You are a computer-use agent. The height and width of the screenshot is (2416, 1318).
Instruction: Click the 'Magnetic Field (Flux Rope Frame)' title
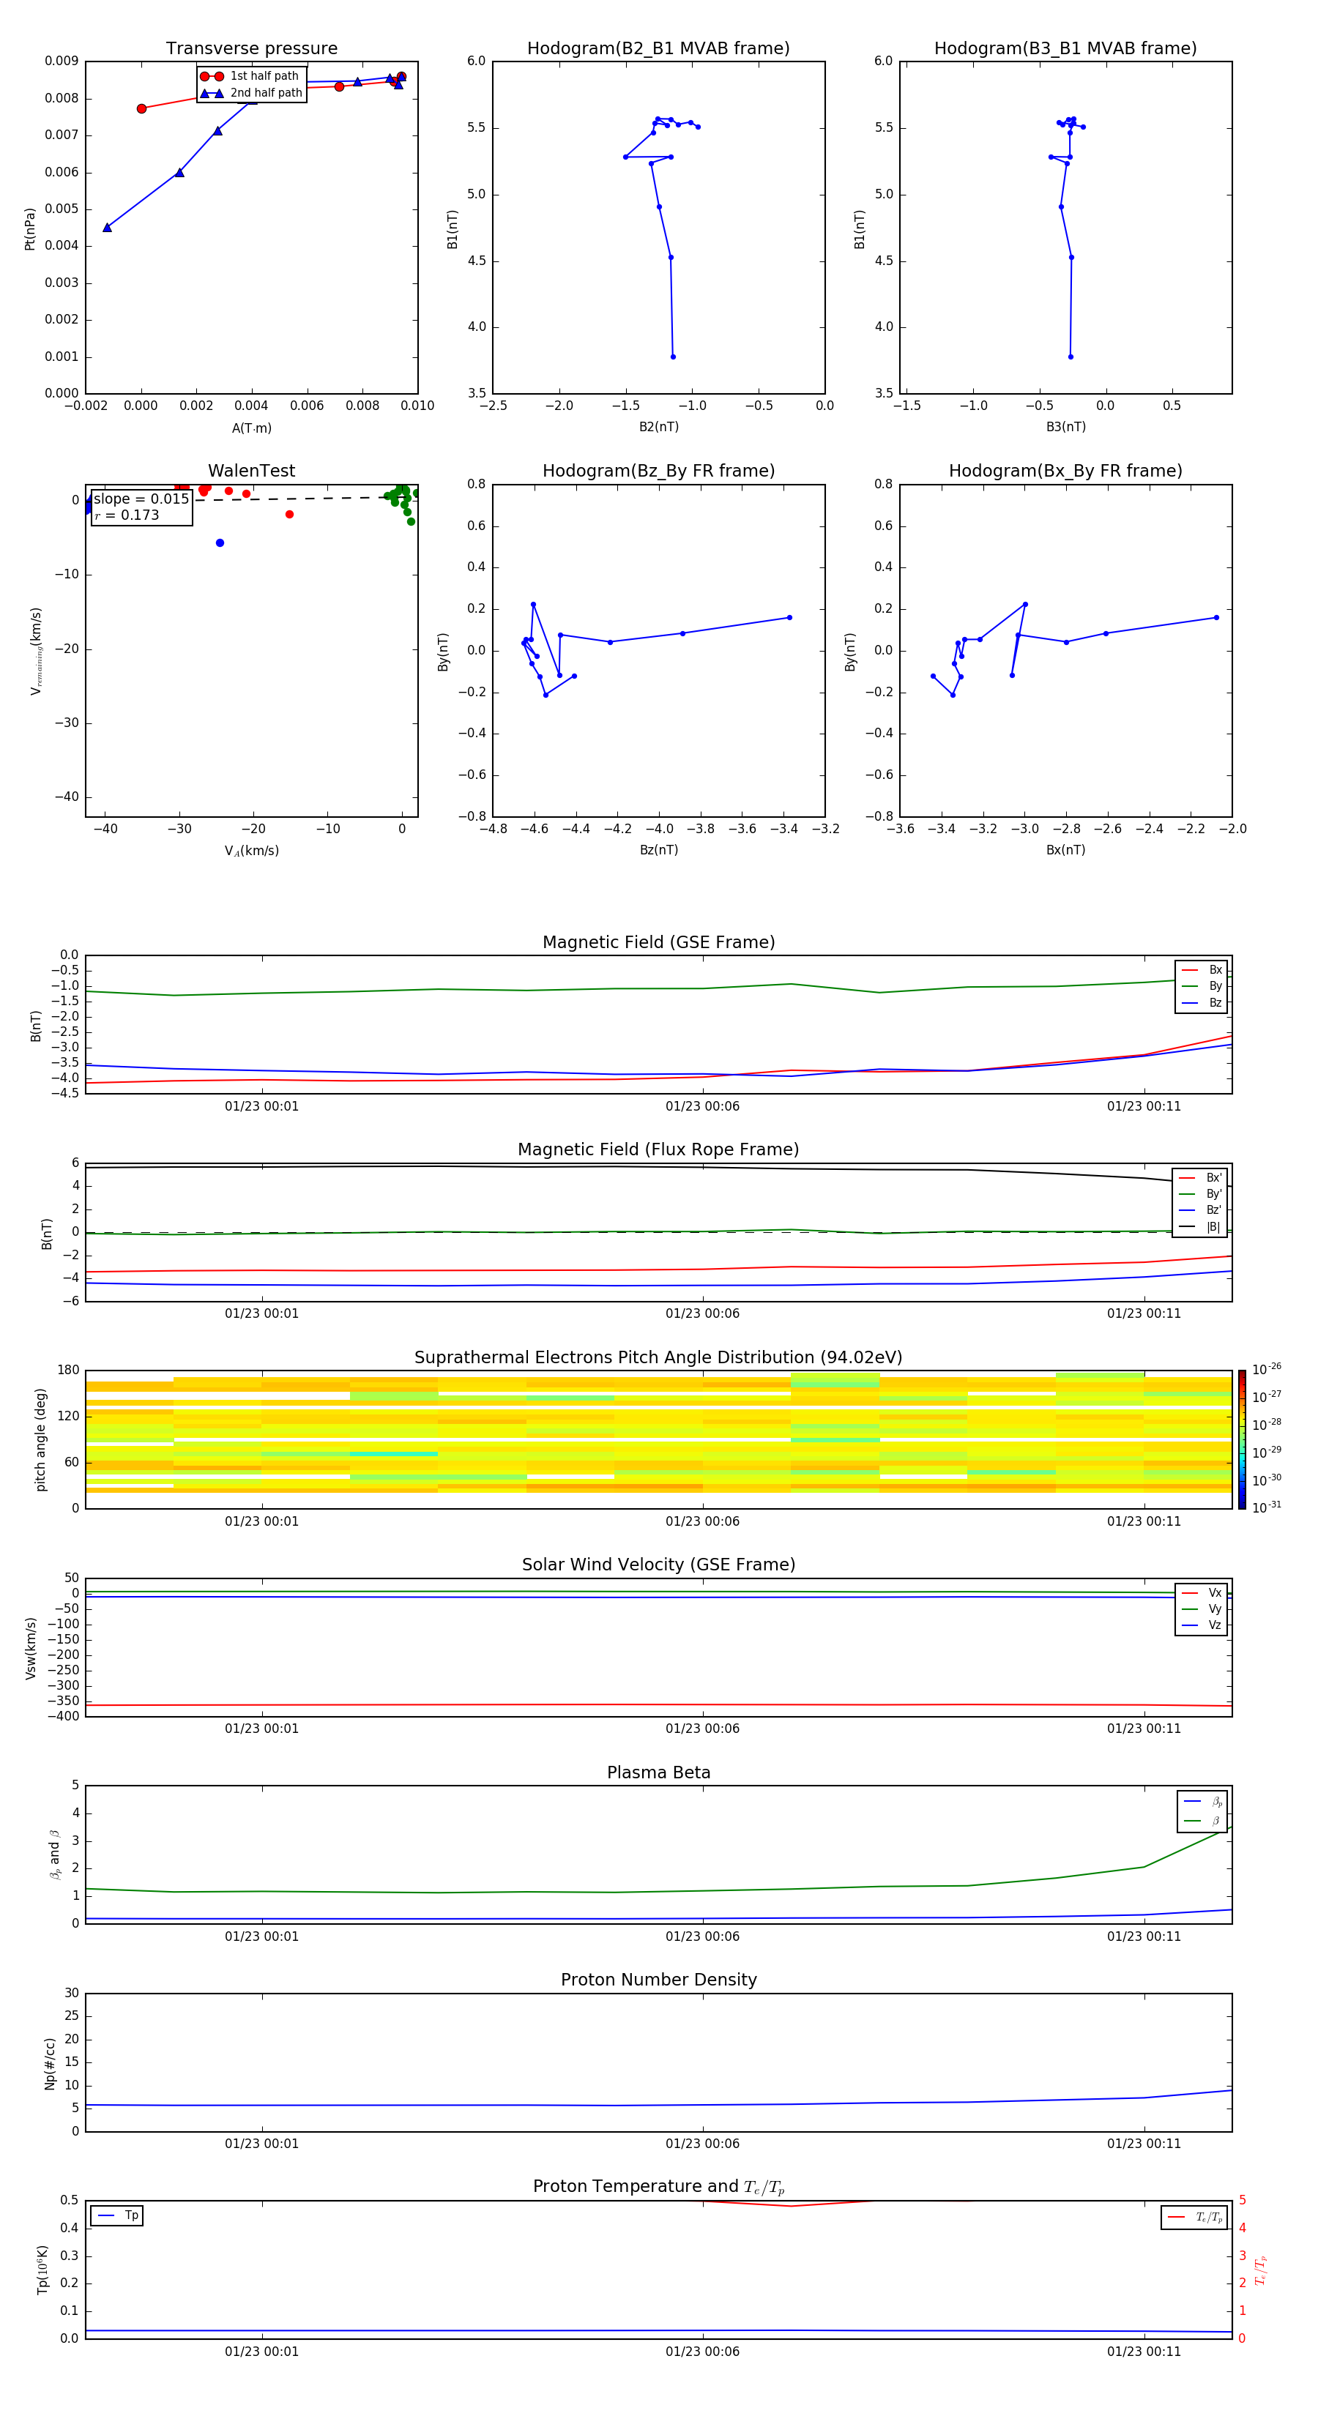point(658,1150)
